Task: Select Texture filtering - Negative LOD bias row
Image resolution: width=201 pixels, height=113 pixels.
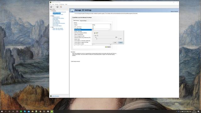Action: [x=83, y=42]
